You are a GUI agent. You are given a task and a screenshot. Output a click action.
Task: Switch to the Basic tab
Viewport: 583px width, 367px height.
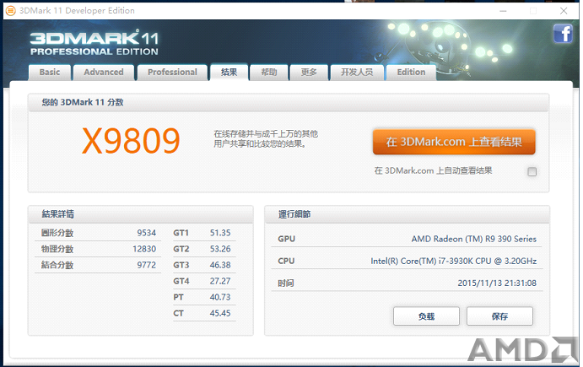click(50, 73)
